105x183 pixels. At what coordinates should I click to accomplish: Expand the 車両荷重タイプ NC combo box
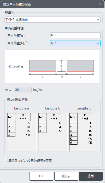(75, 43)
